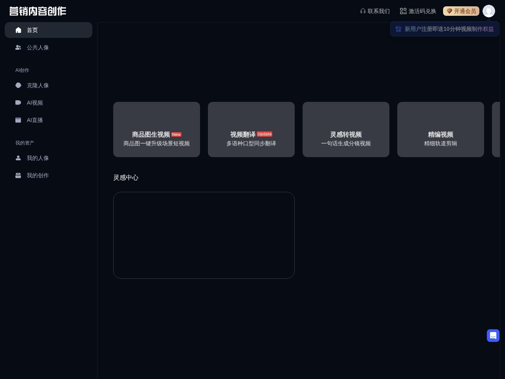This screenshot has height=379, width=505.
Task: Open the 商品图生视频 card
Action: coord(157,129)
